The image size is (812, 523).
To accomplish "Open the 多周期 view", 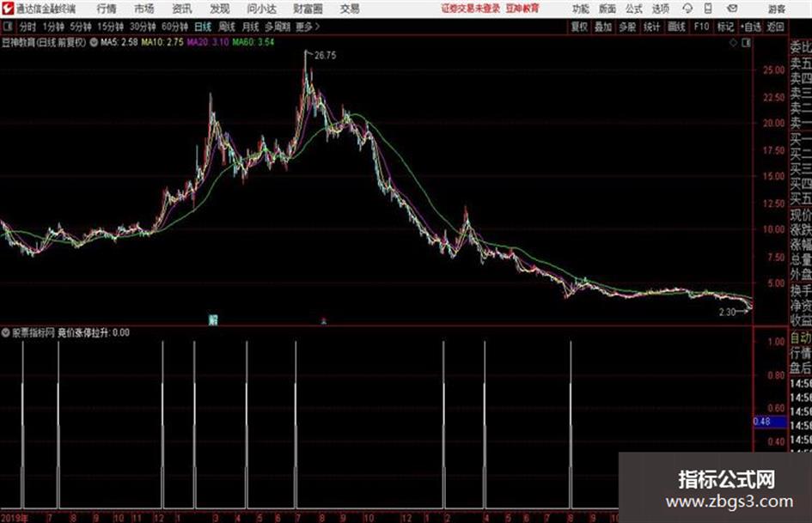I will coord(278,27).
